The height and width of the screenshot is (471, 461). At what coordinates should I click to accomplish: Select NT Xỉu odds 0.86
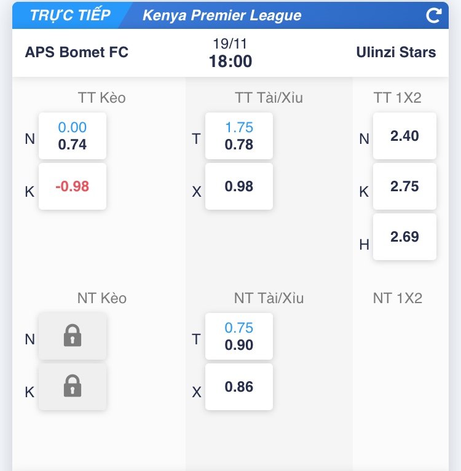[x=239, y=387]
